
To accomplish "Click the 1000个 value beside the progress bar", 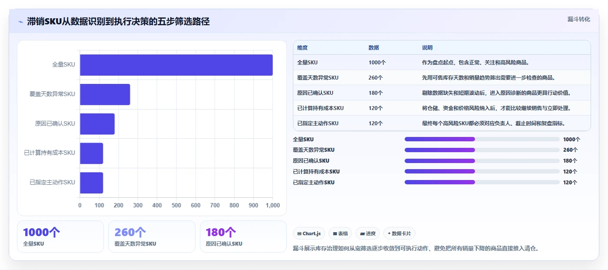I will click(x=571, y=140).
